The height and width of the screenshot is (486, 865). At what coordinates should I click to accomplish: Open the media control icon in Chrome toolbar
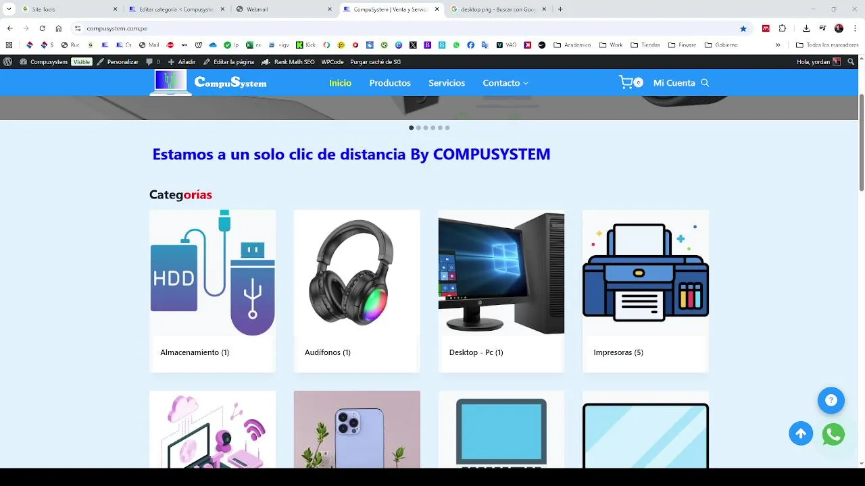pyautogui.click(x=822, y=28)
